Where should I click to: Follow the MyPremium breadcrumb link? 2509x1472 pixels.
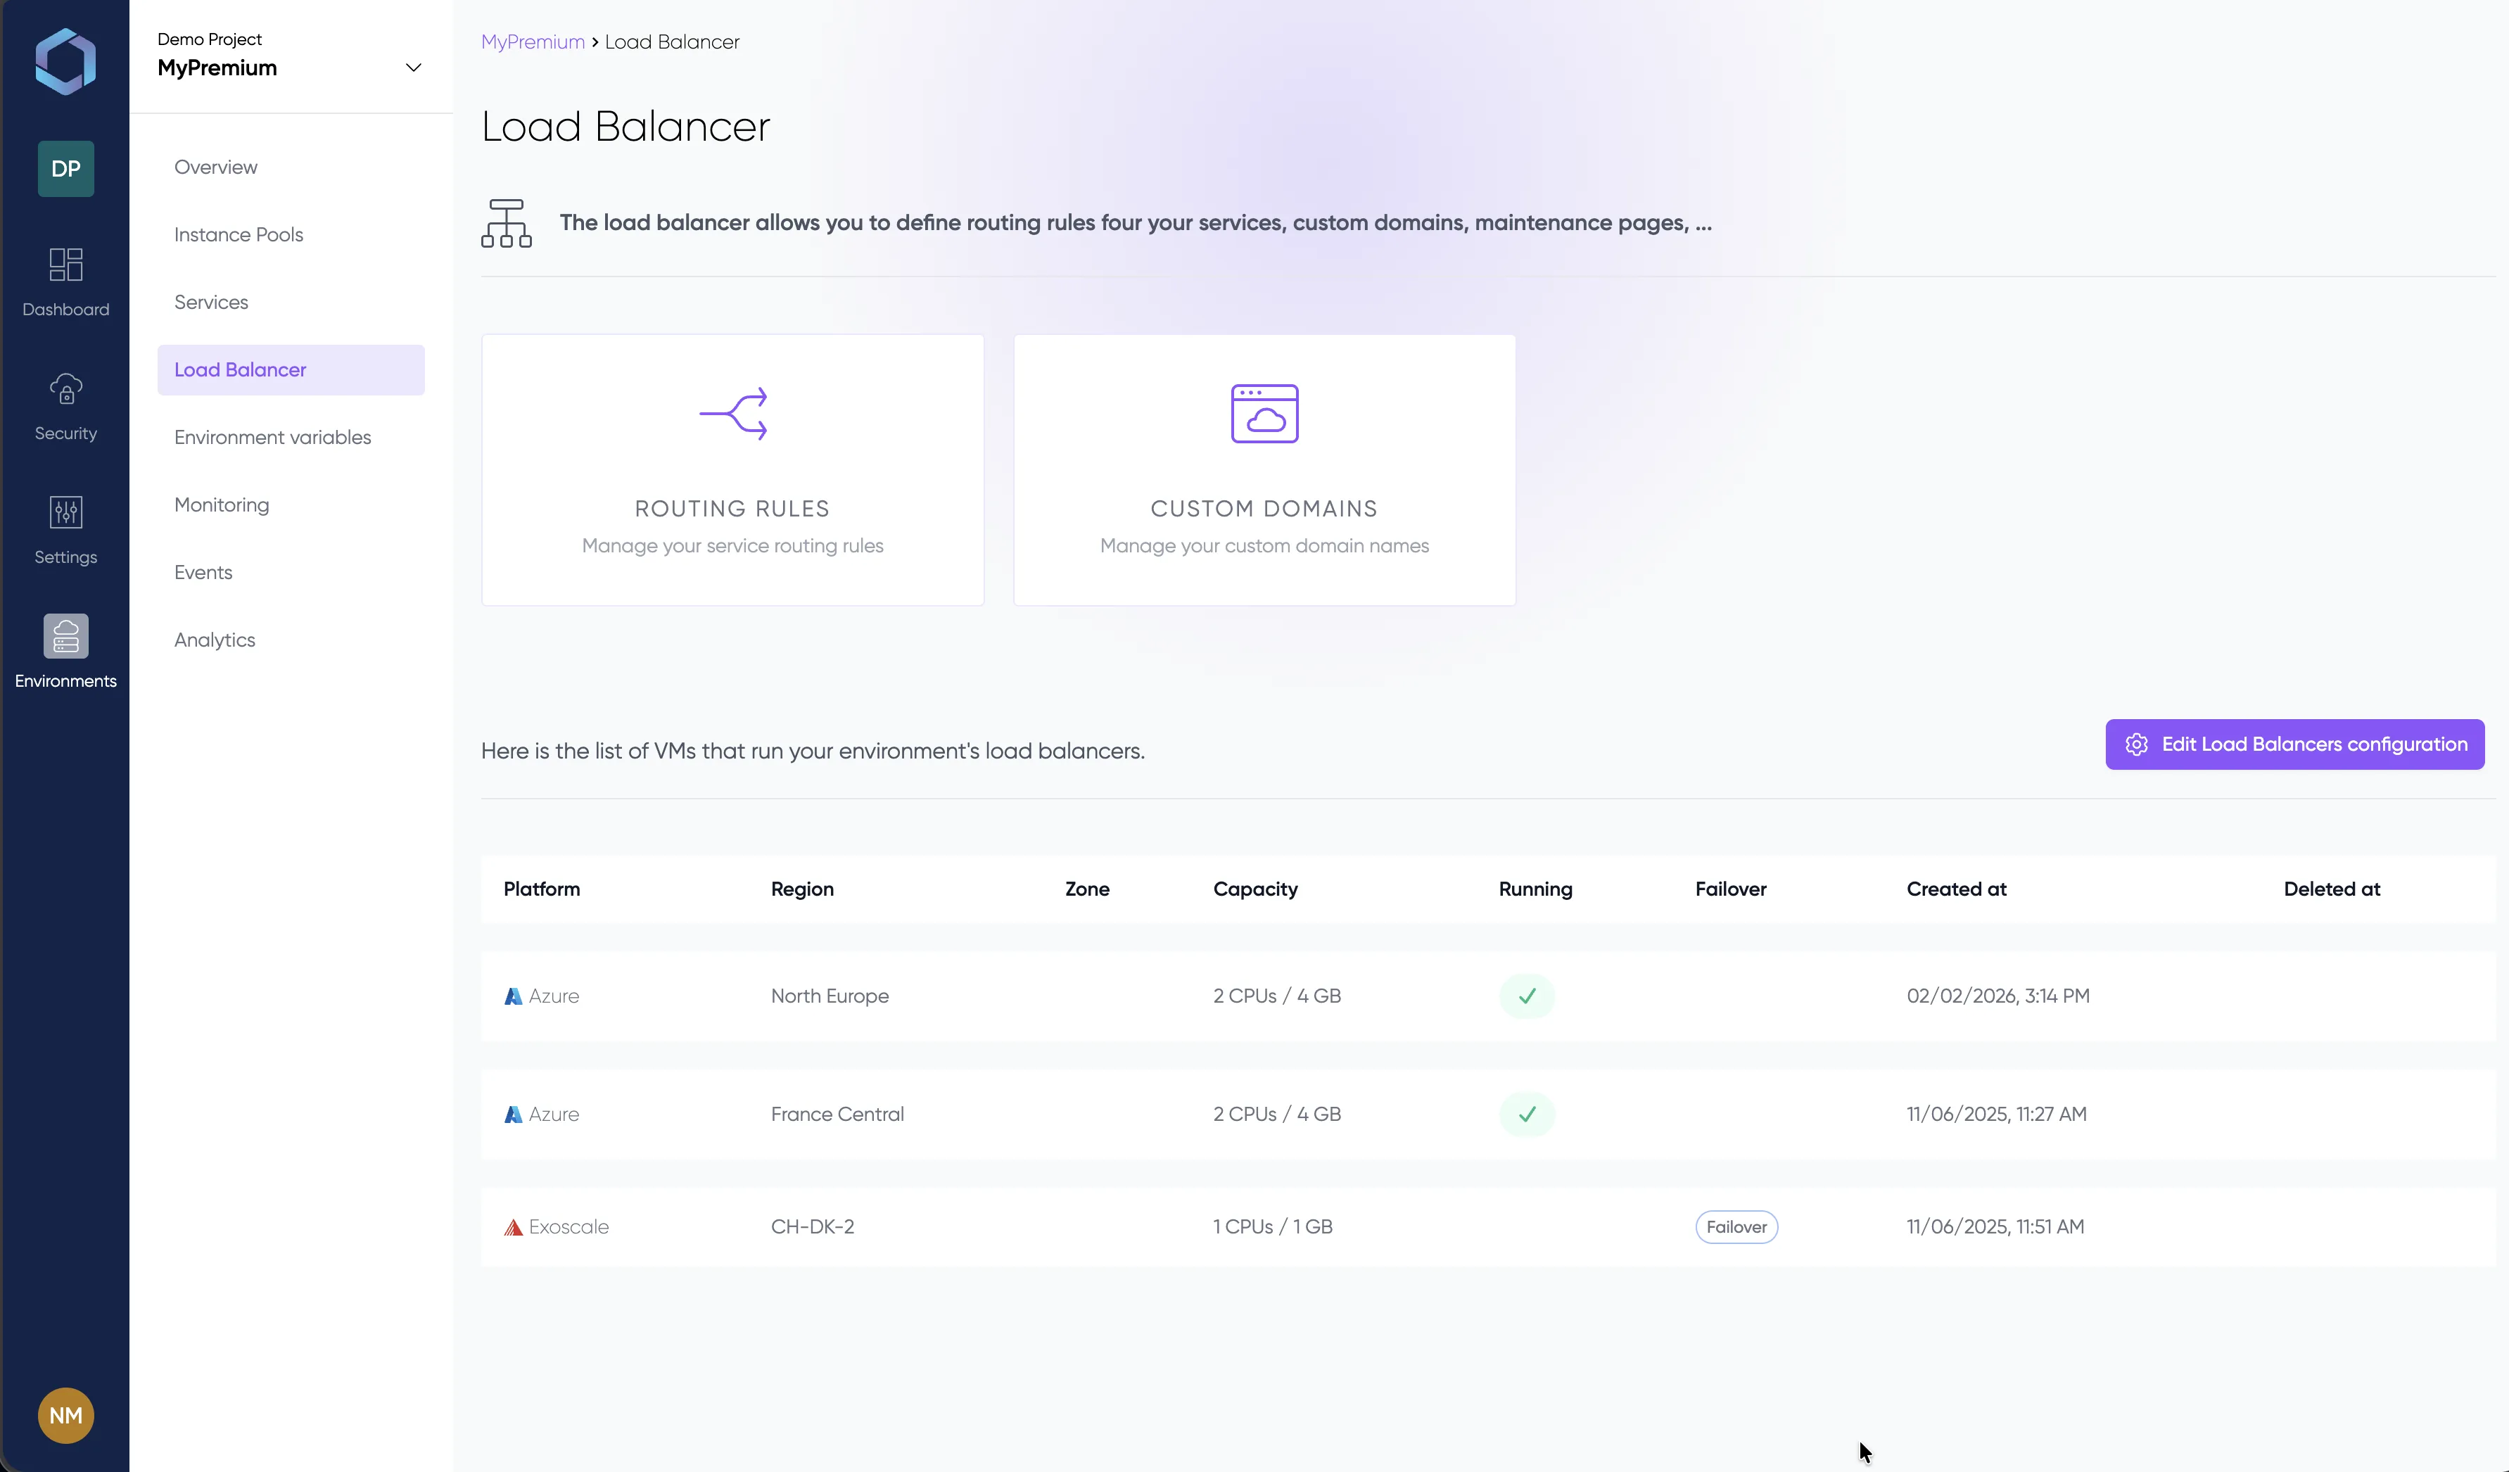[x=533, y=41]
